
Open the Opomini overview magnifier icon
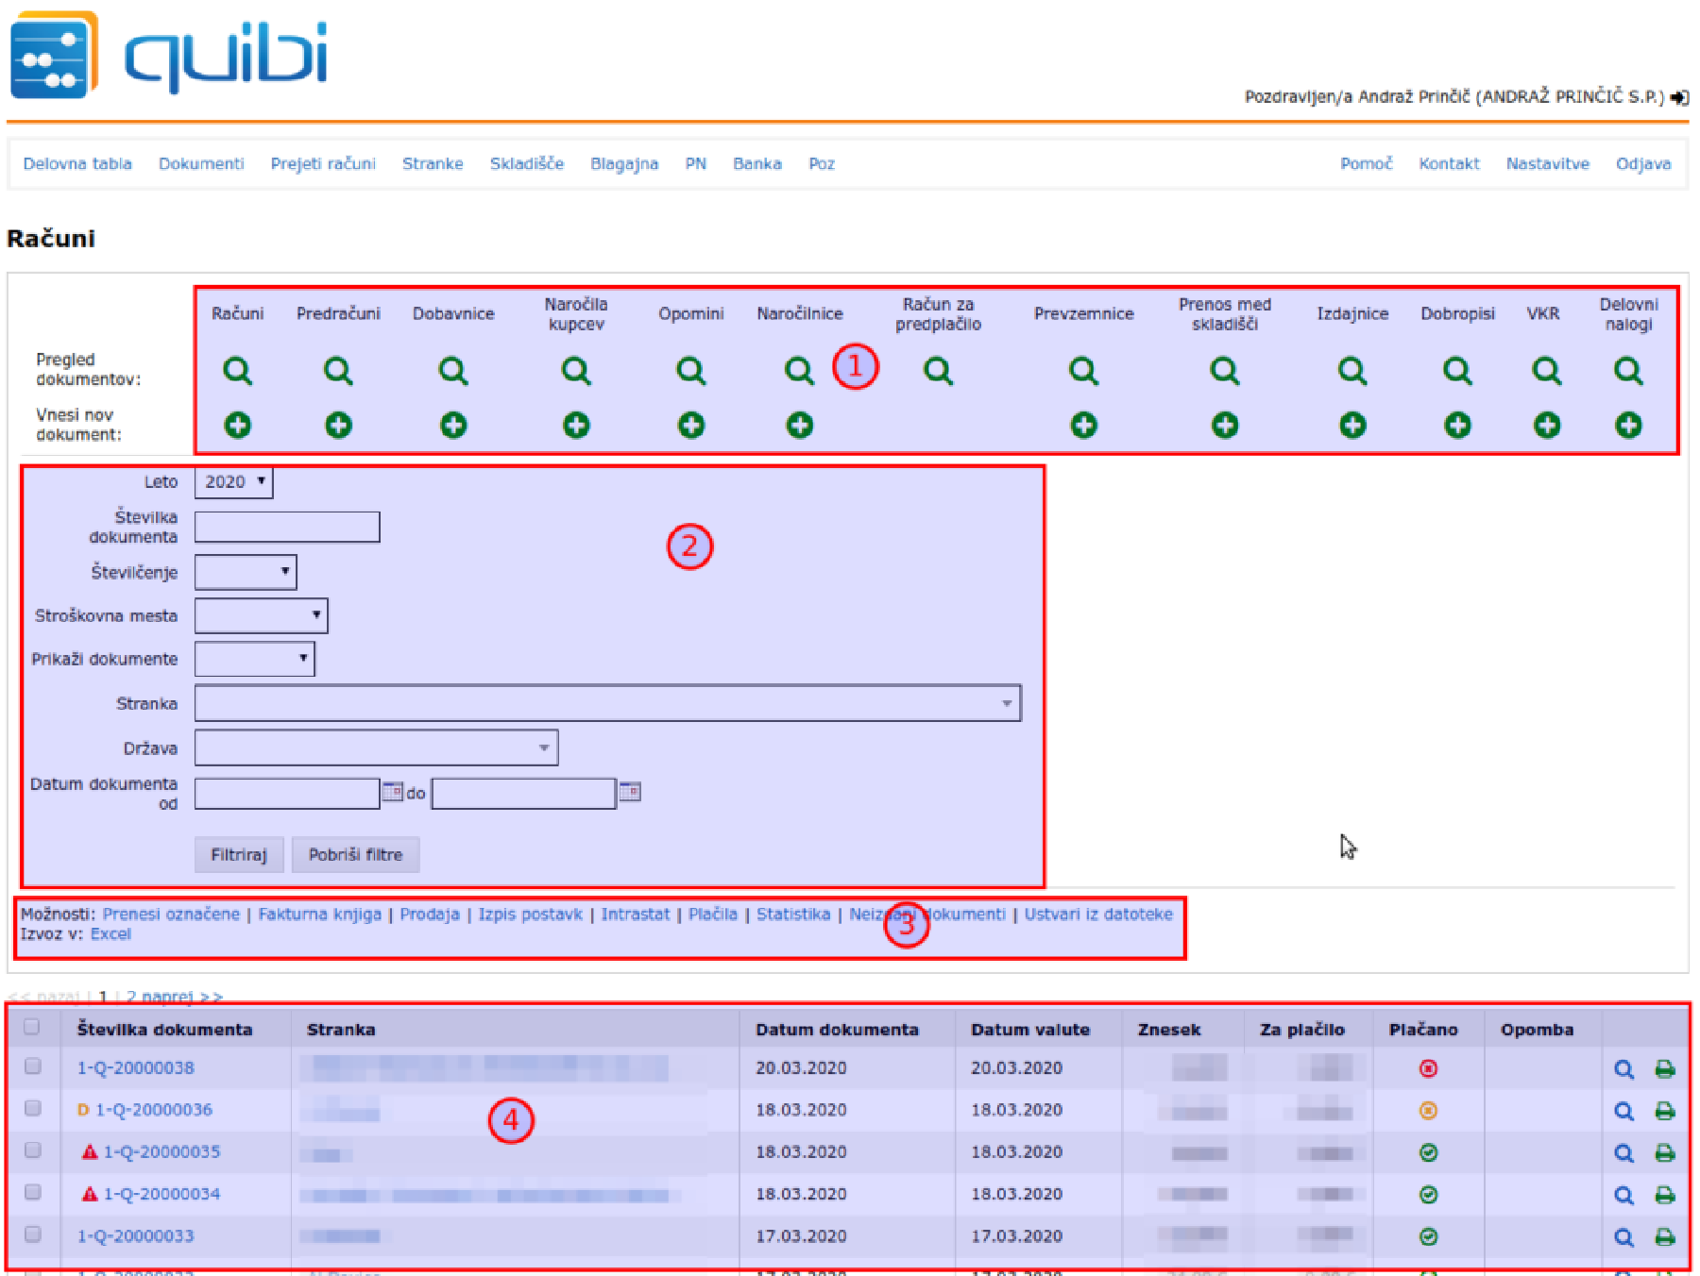coord(691,371)
